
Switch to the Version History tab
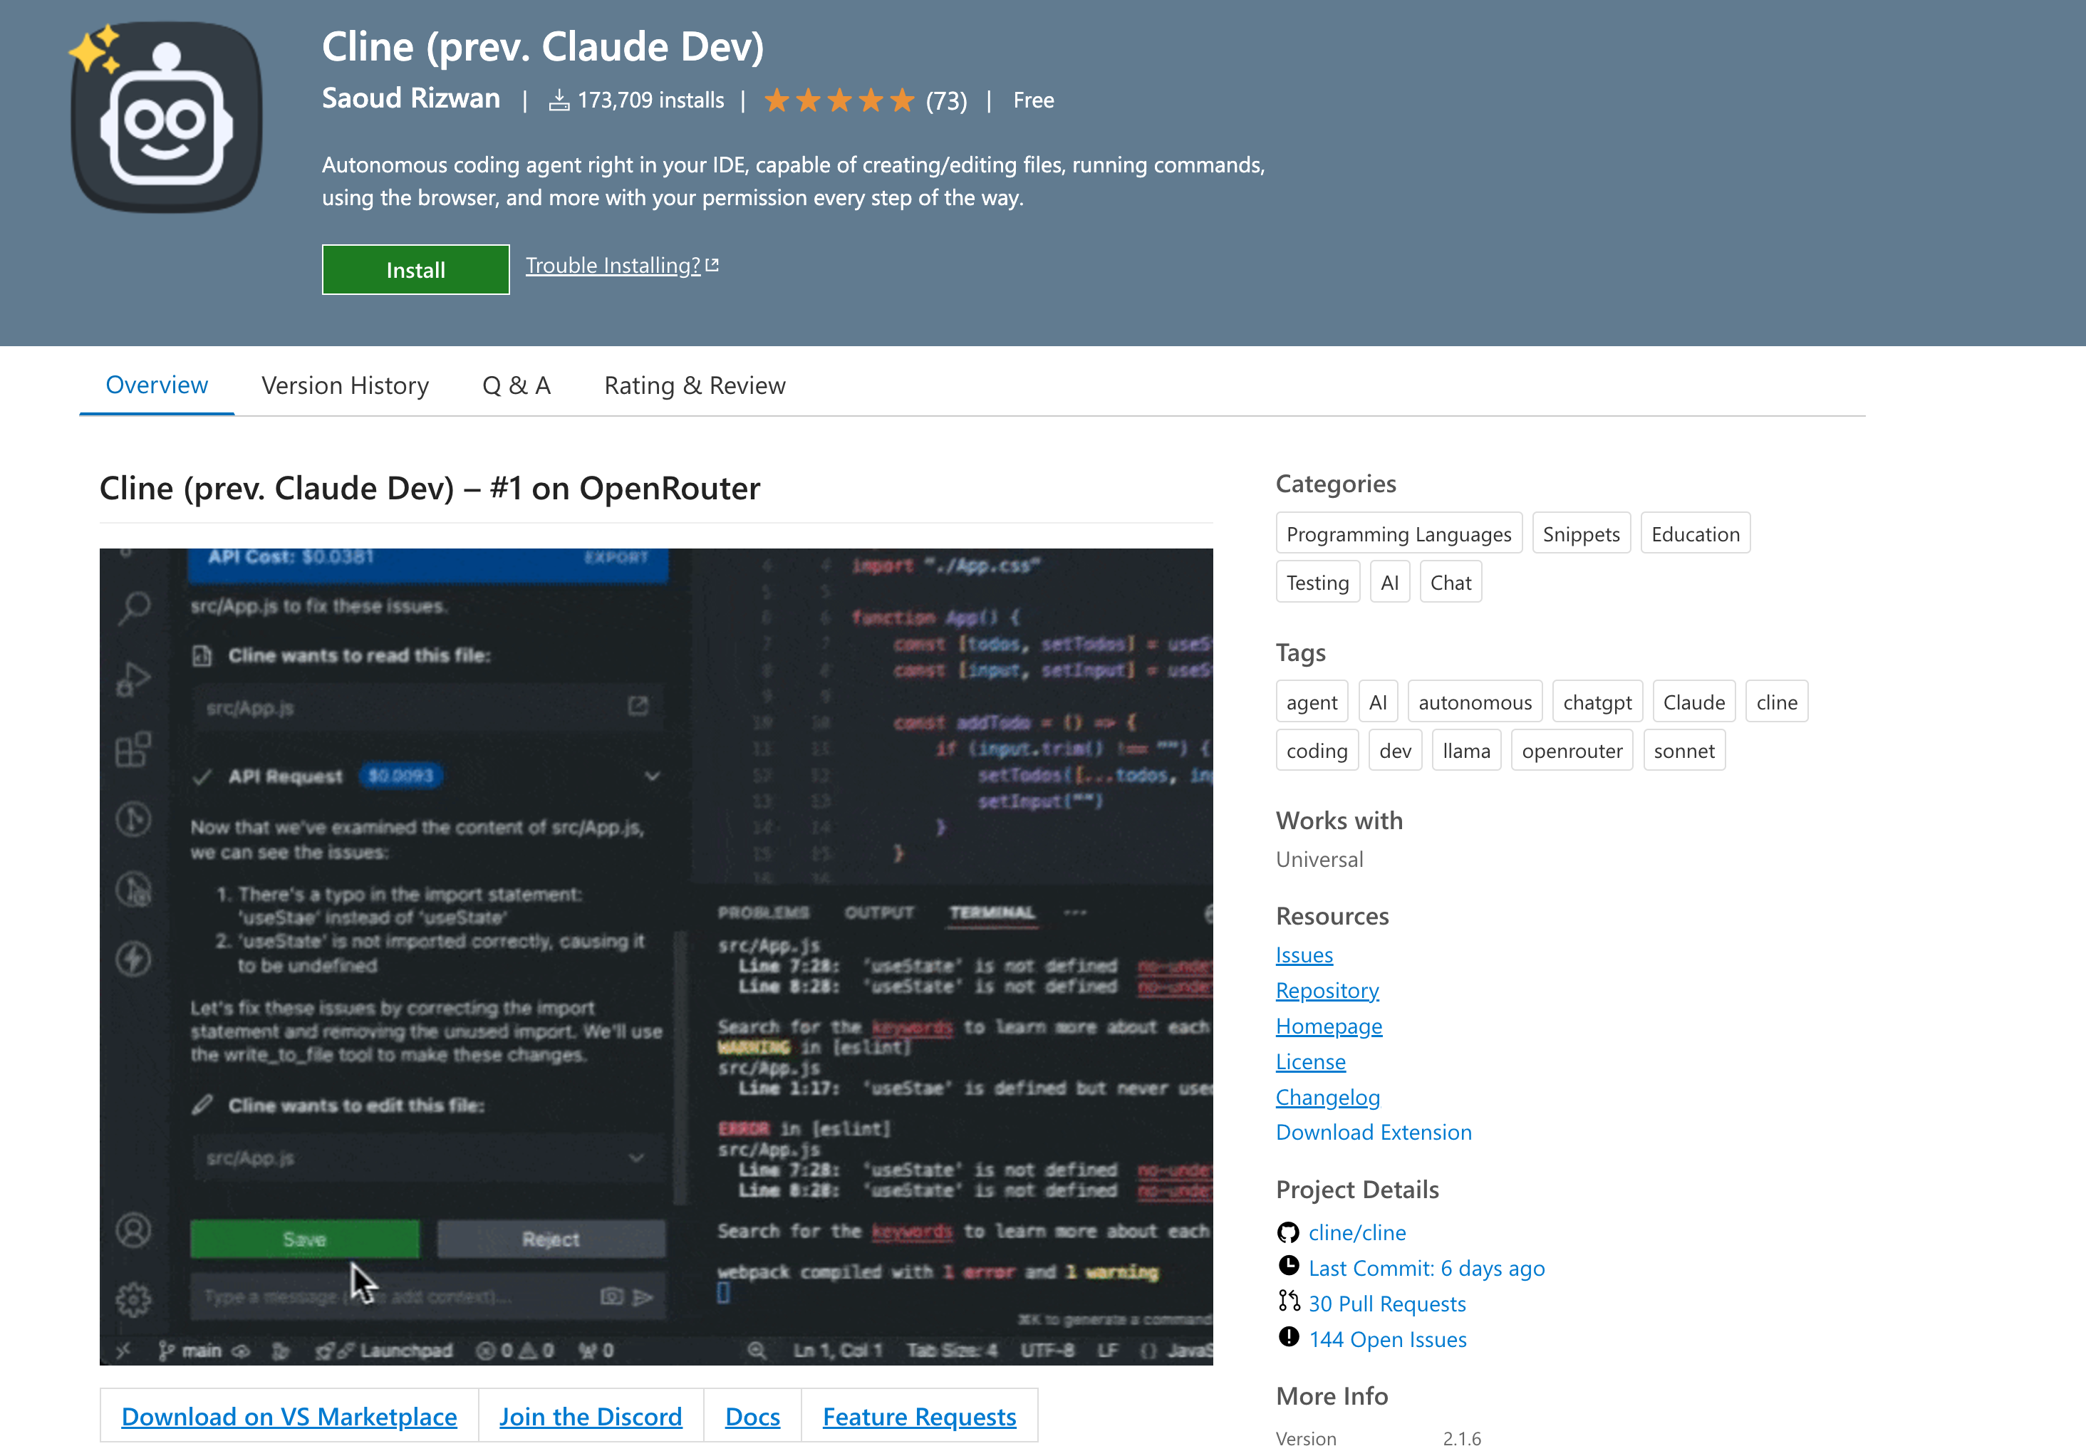(x=344, y=385)
